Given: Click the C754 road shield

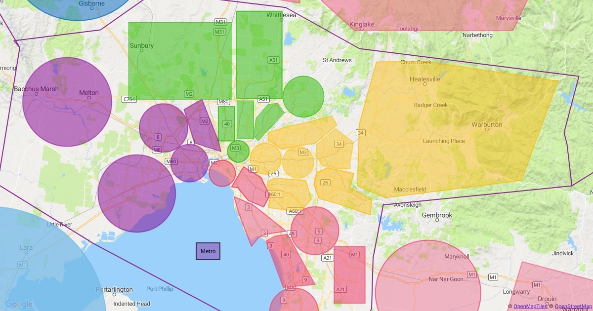Looking at the screenshot, I should click(129, 99).
